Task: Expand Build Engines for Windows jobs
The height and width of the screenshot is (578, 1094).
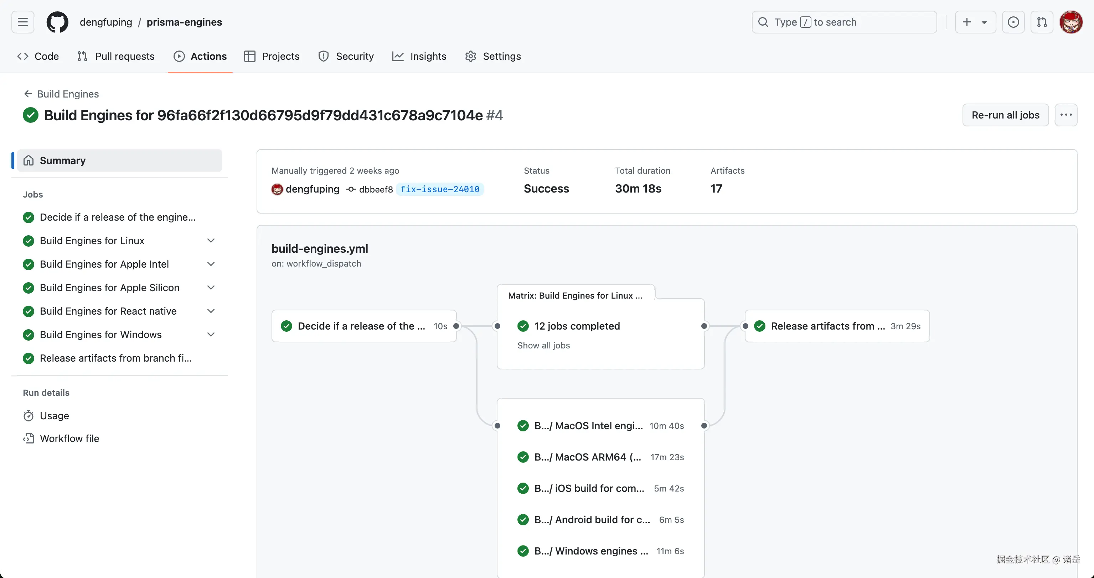Action: 211,335
